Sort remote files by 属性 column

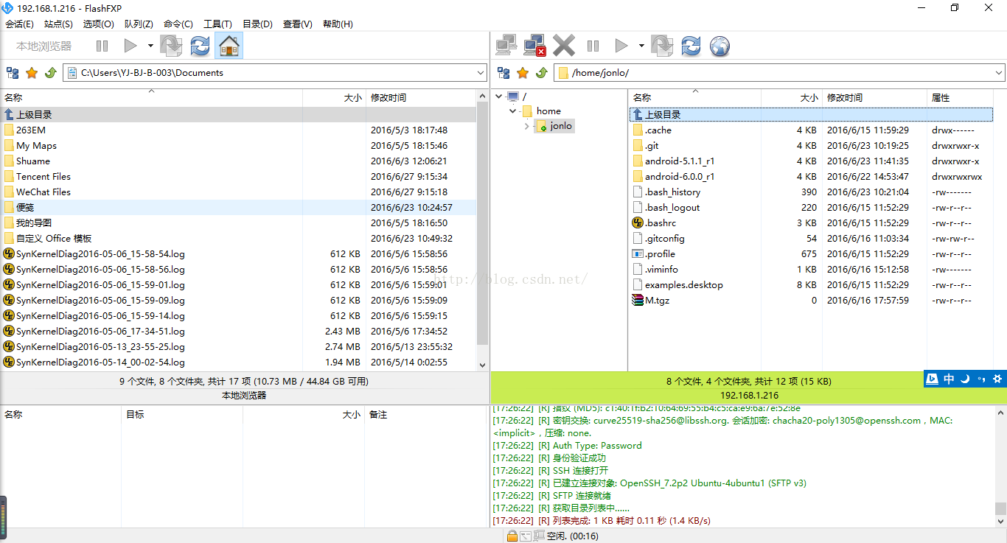pos(958,98)
